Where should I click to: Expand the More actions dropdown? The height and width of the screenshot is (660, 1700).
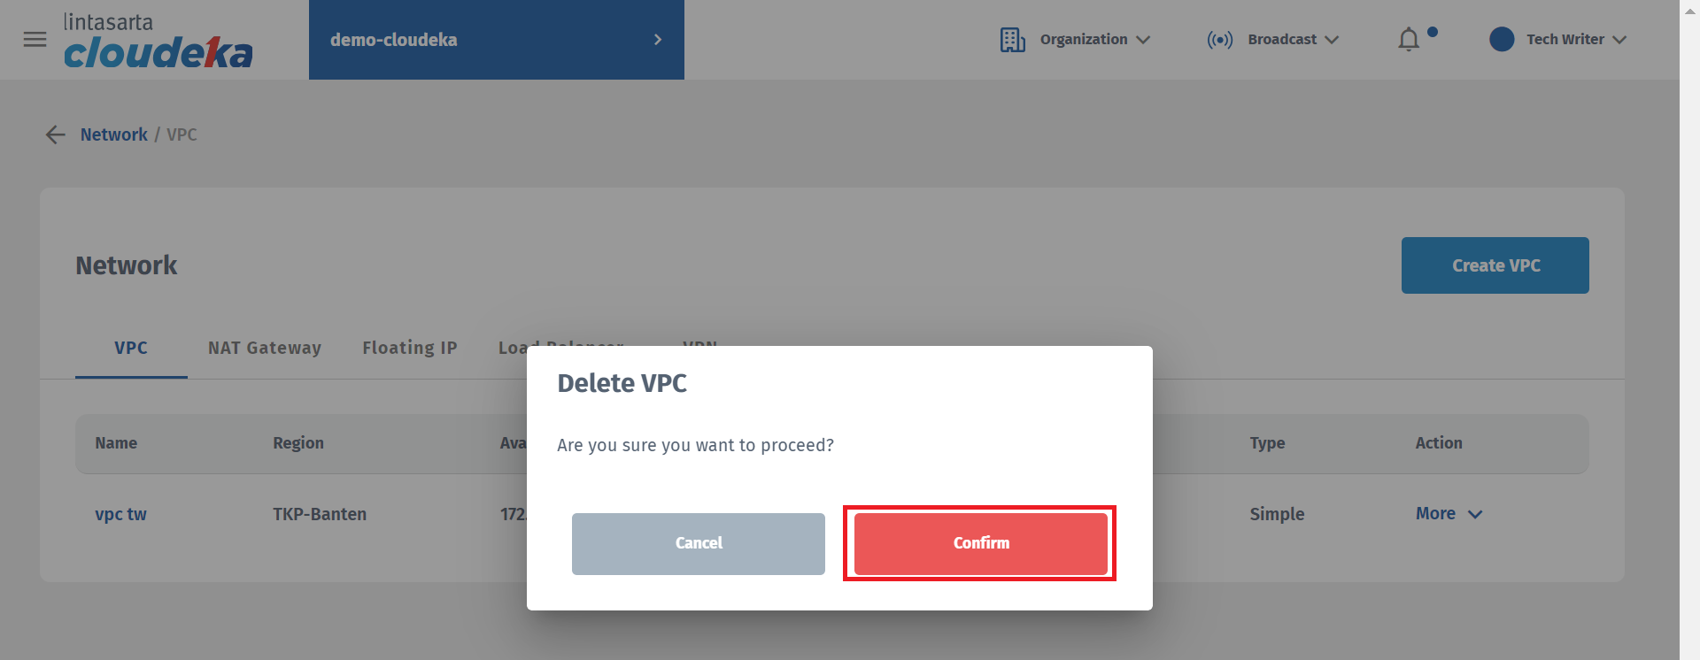pos(1449,514)
